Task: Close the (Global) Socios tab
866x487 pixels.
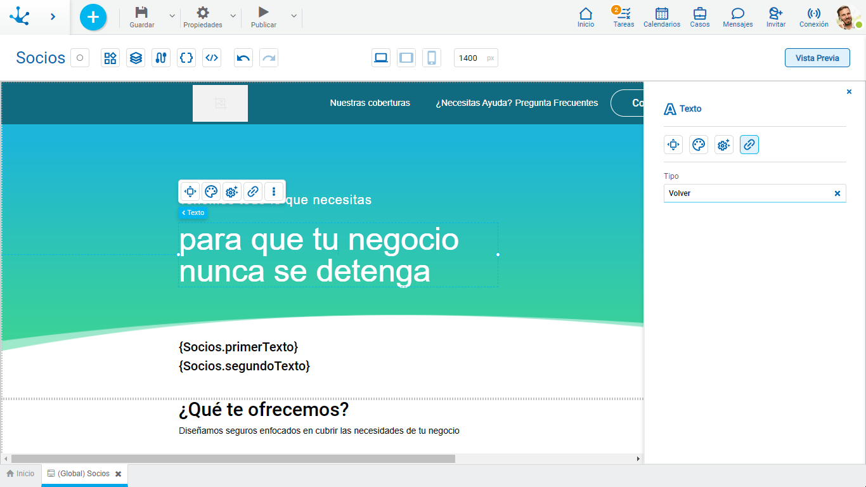Action: pyautogui.click(x=119, y=474)
